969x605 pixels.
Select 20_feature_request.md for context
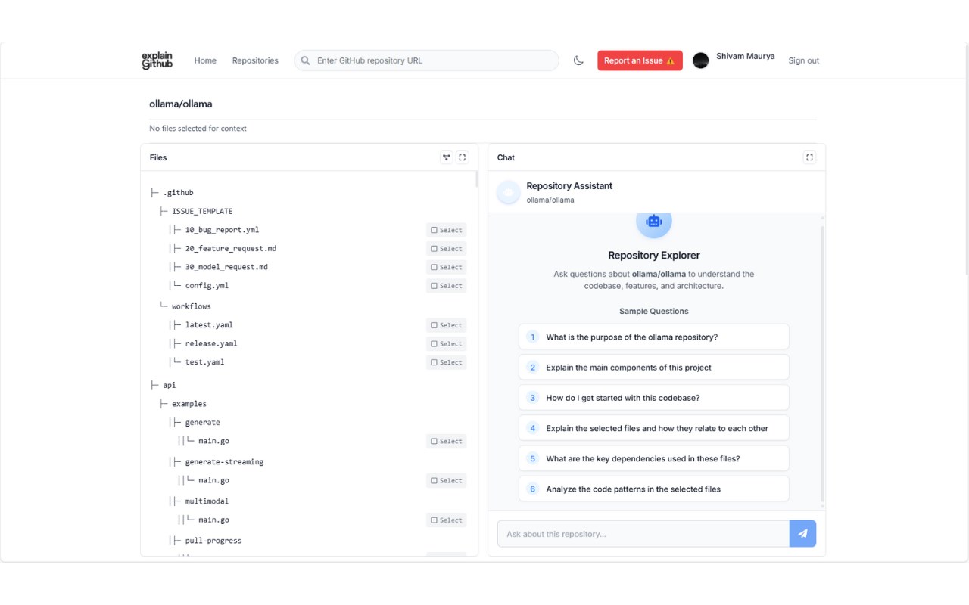(447, 249)
